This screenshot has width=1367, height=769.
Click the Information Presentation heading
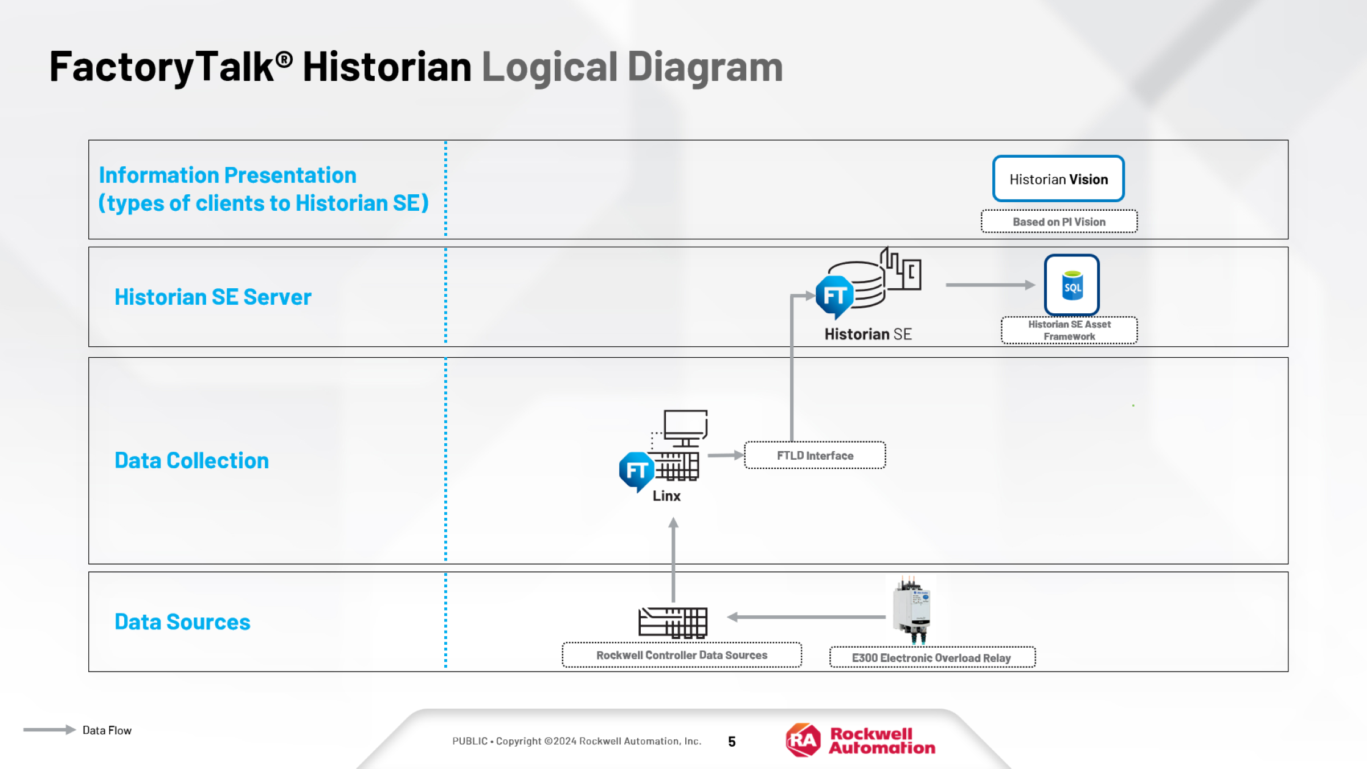pos(263,189)
